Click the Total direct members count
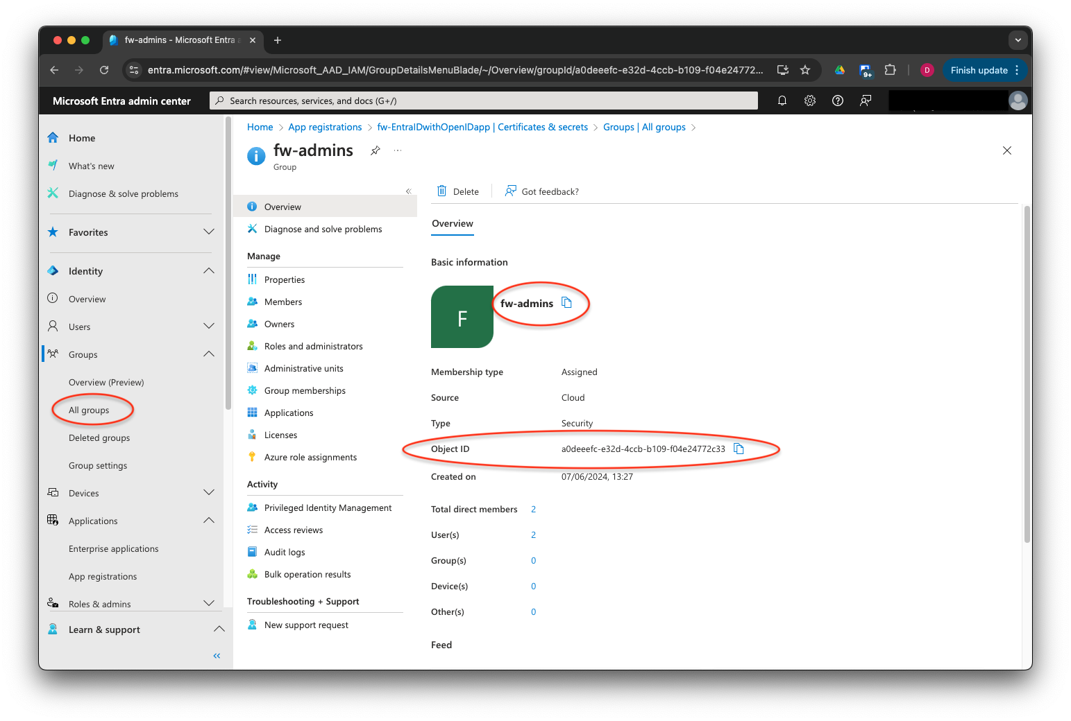 pos(533,509)
